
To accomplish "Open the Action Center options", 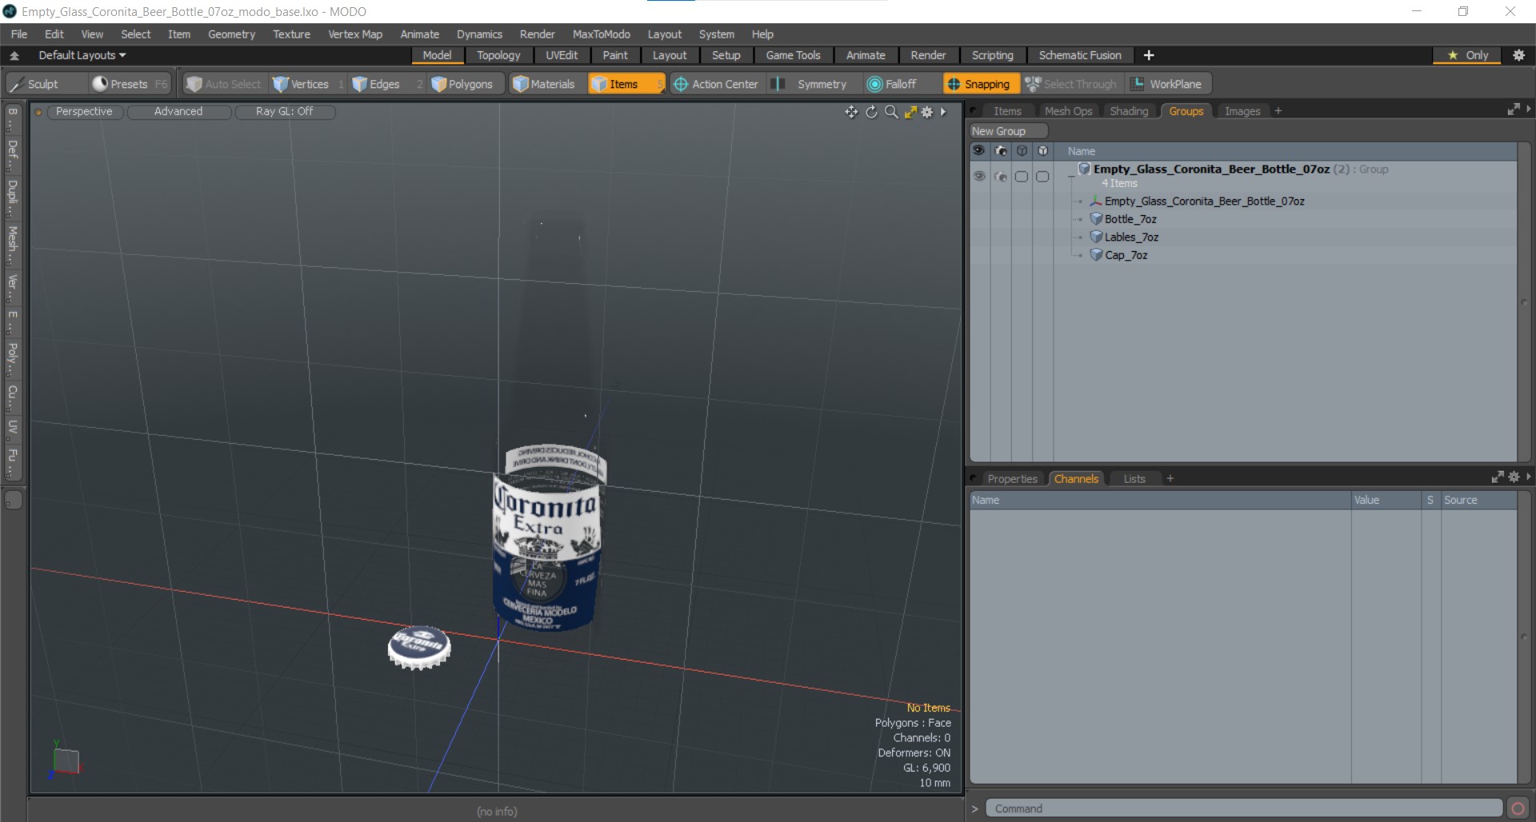I will [716, 84].
